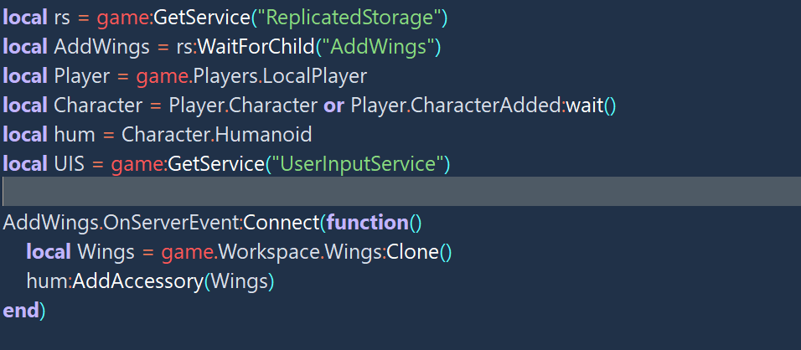Click OnServerEvent in the AddWings line

172,223
